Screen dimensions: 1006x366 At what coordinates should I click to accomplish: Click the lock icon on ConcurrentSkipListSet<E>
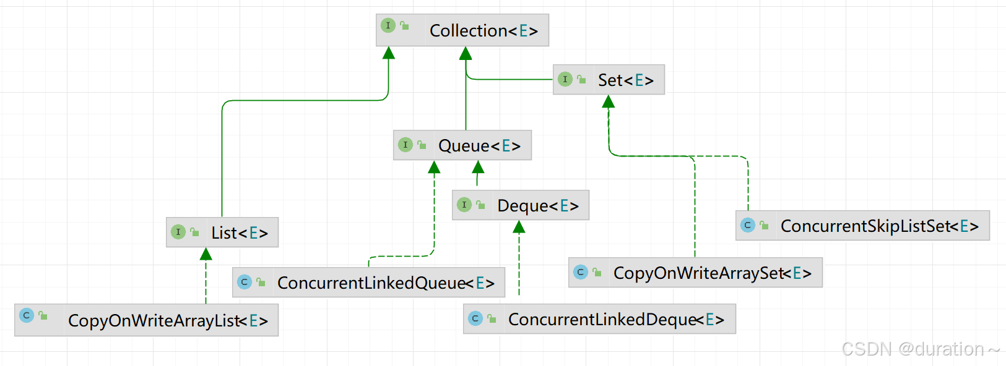(764, 225)
